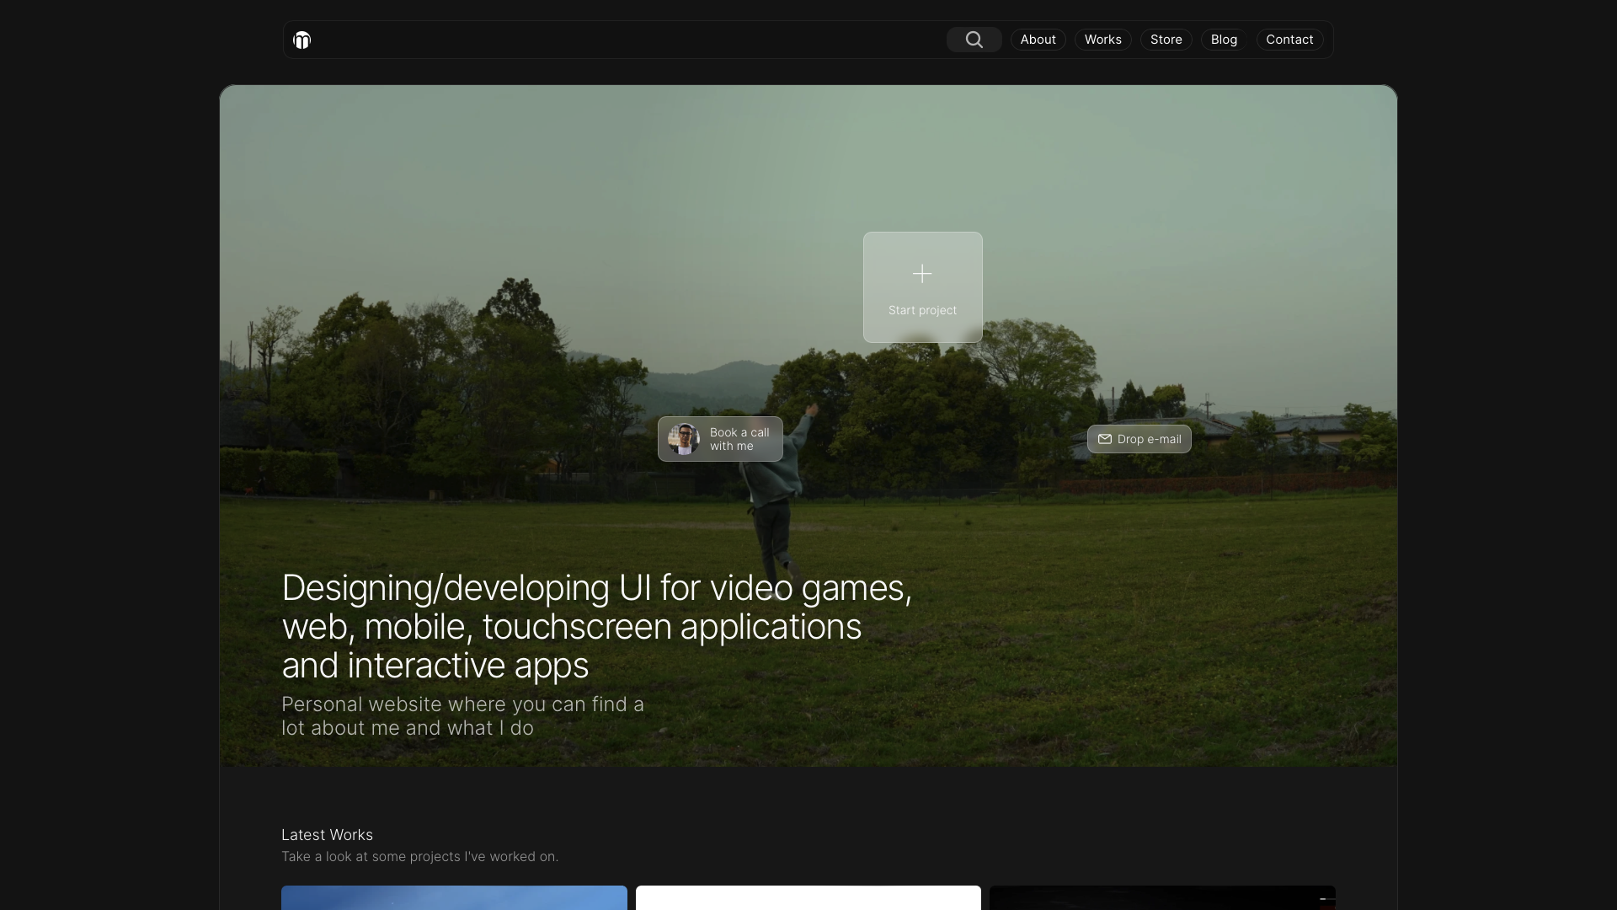The height and width of the screenshot is (910, 1617).
Task: Open the blue project thumbnail
Action: 454,898
